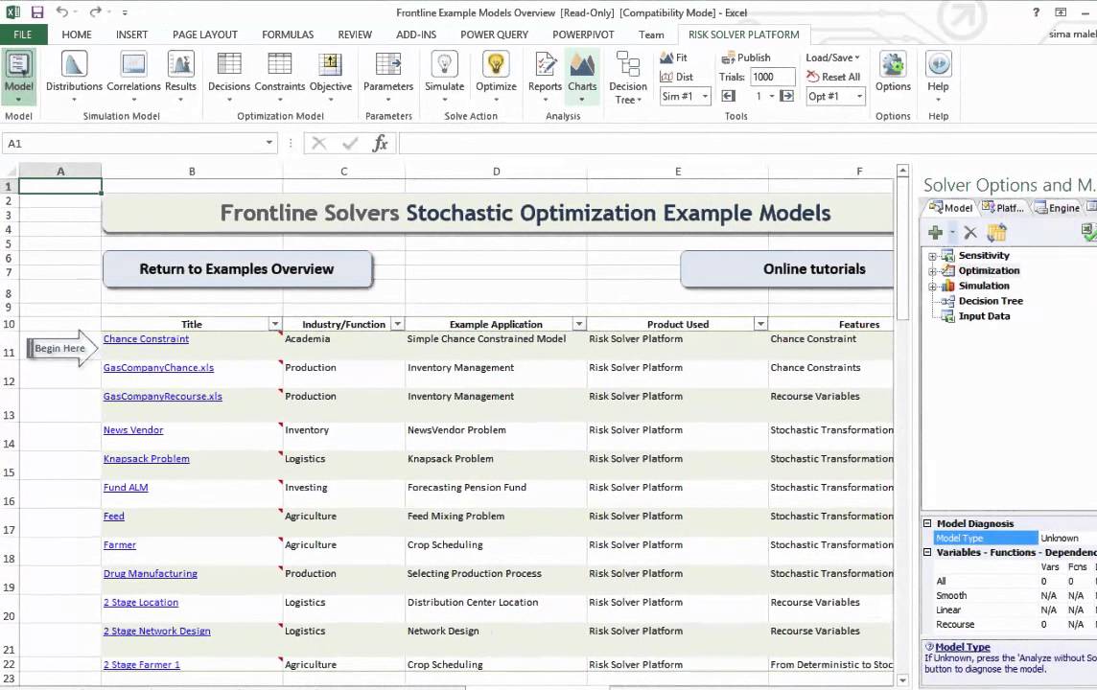The height and width of the screenshot is (690, 1097).
Task: Click vertical scrollbar down arrow
Action: click(x=902, y=679)
